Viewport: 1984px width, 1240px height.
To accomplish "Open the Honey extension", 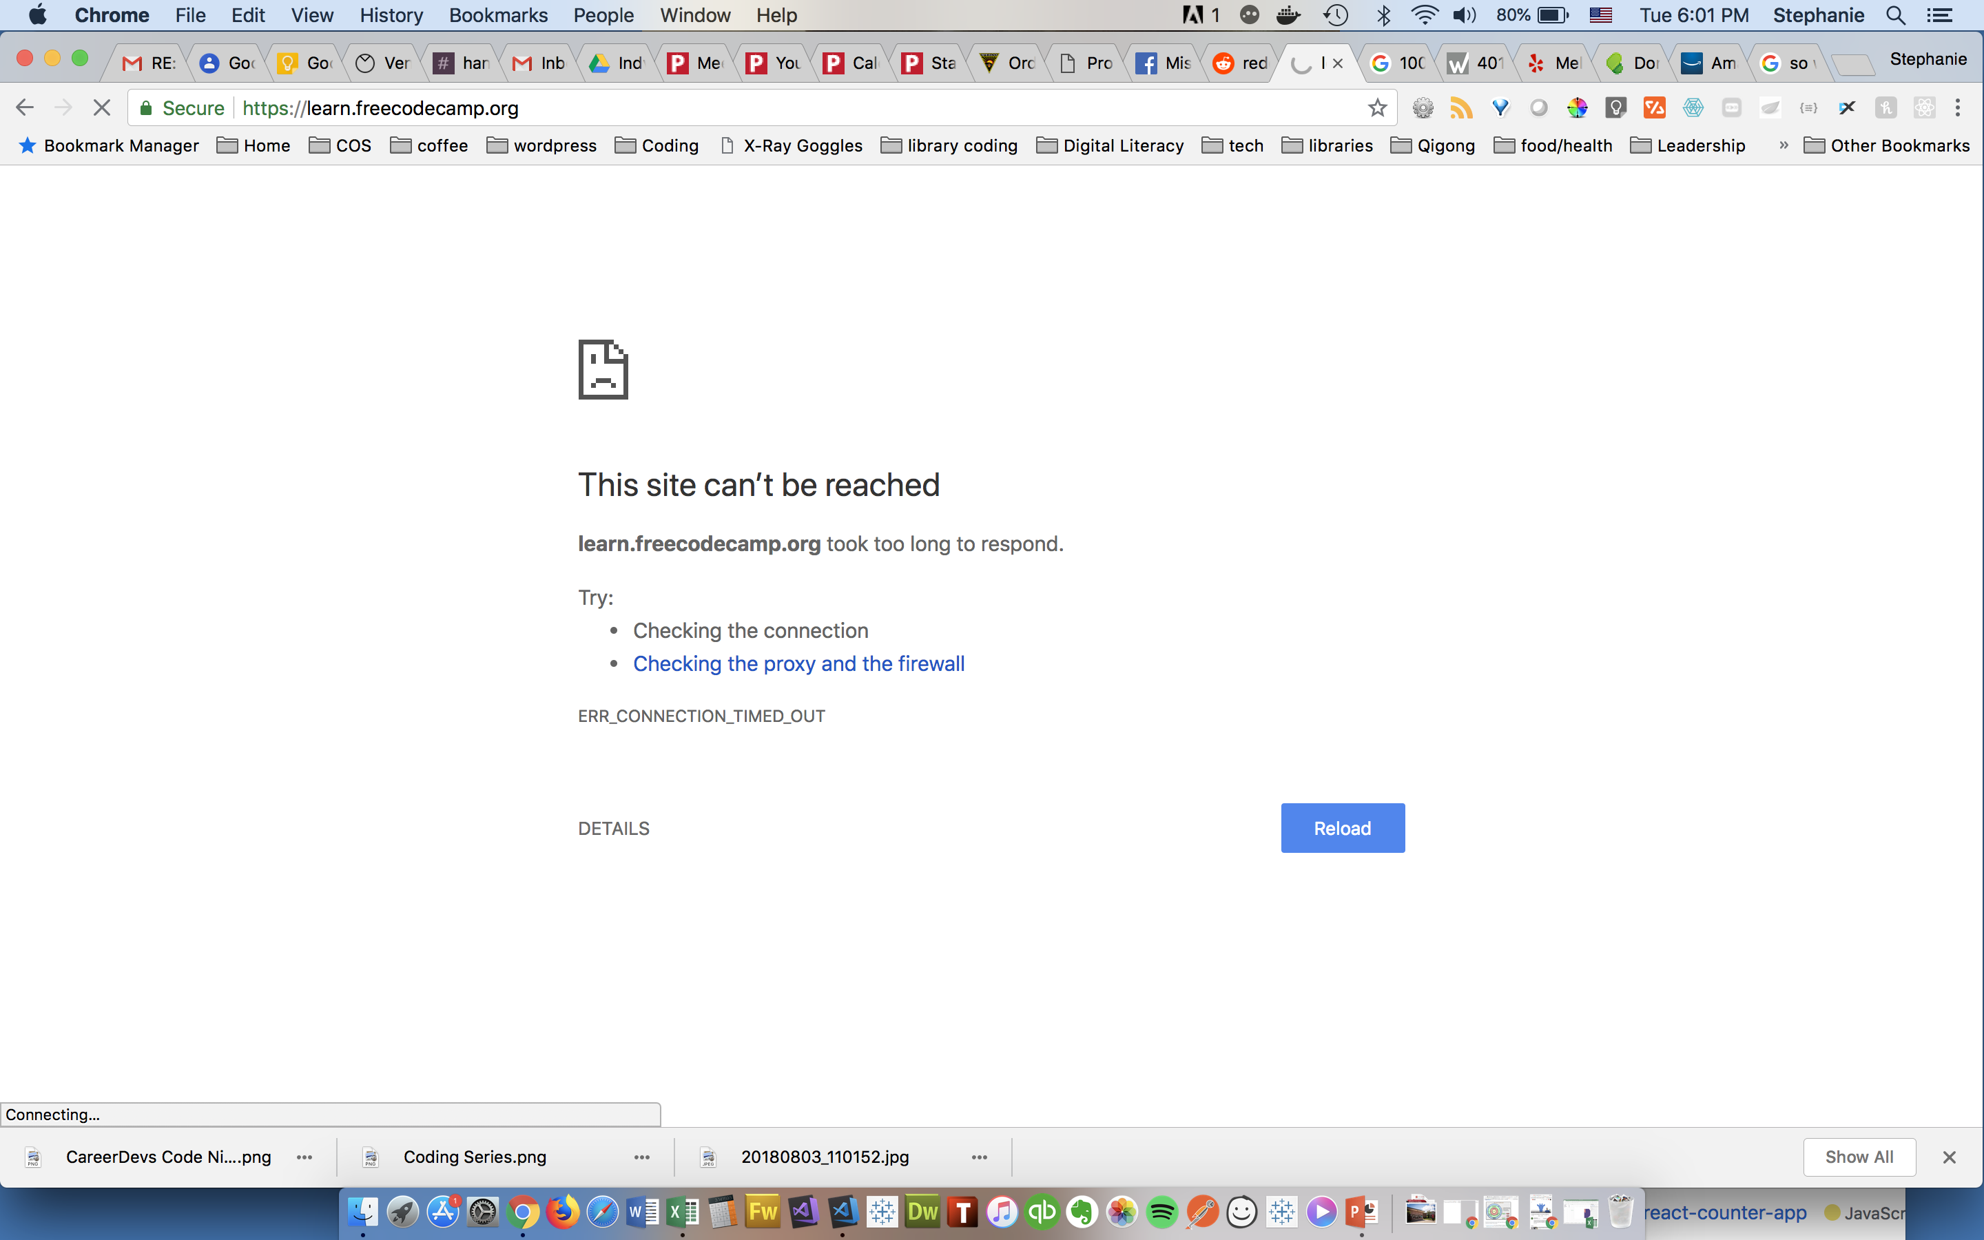I will 1885,107.
